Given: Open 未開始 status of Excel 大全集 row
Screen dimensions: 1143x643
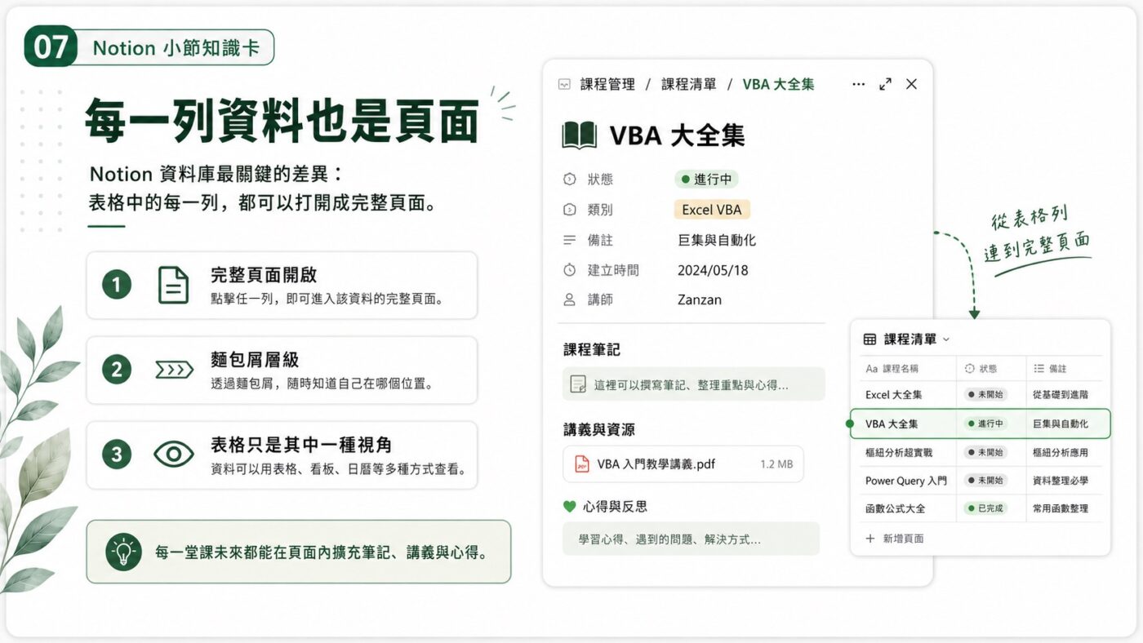Looking at the screenshot, I should (985, 395).
